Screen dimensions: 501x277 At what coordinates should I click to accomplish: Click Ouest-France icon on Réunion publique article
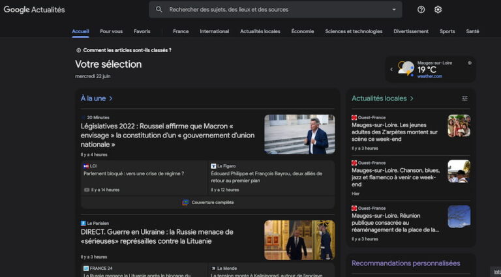click(x=354, y=208)
